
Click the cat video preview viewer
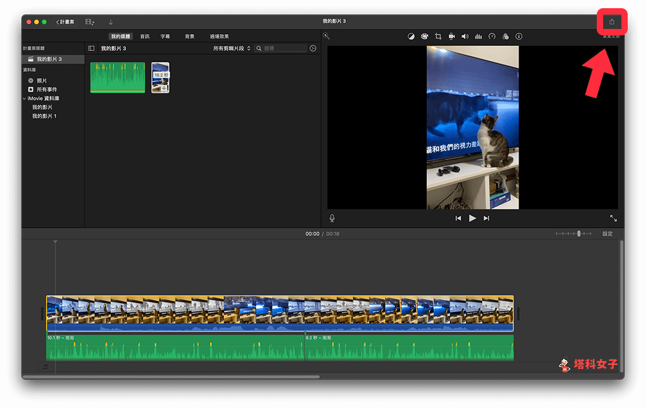(x=473, y=127)
